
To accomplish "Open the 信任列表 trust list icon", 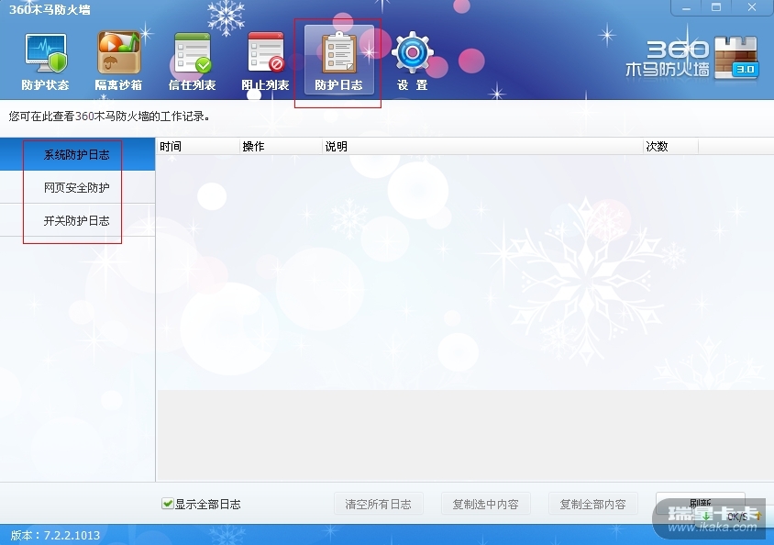I will click(192, 62).
